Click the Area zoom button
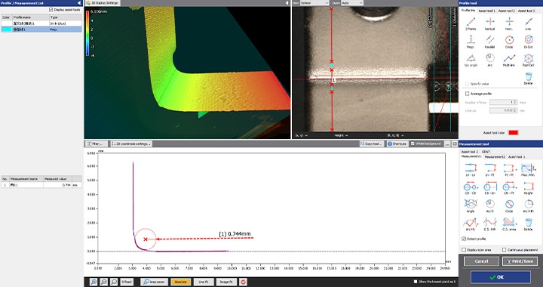The width and height of the screenshot is (543, 287). [x=154, y=282]
